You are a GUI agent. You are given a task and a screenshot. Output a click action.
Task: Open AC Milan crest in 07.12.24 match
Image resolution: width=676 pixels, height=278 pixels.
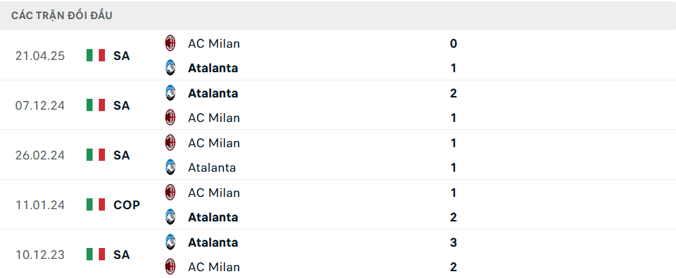[170, 118]
